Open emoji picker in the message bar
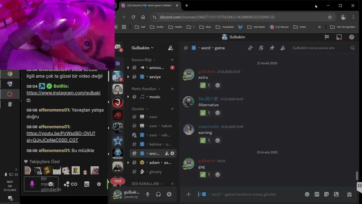The image size is (362, 204). click(x=307, y=194)
